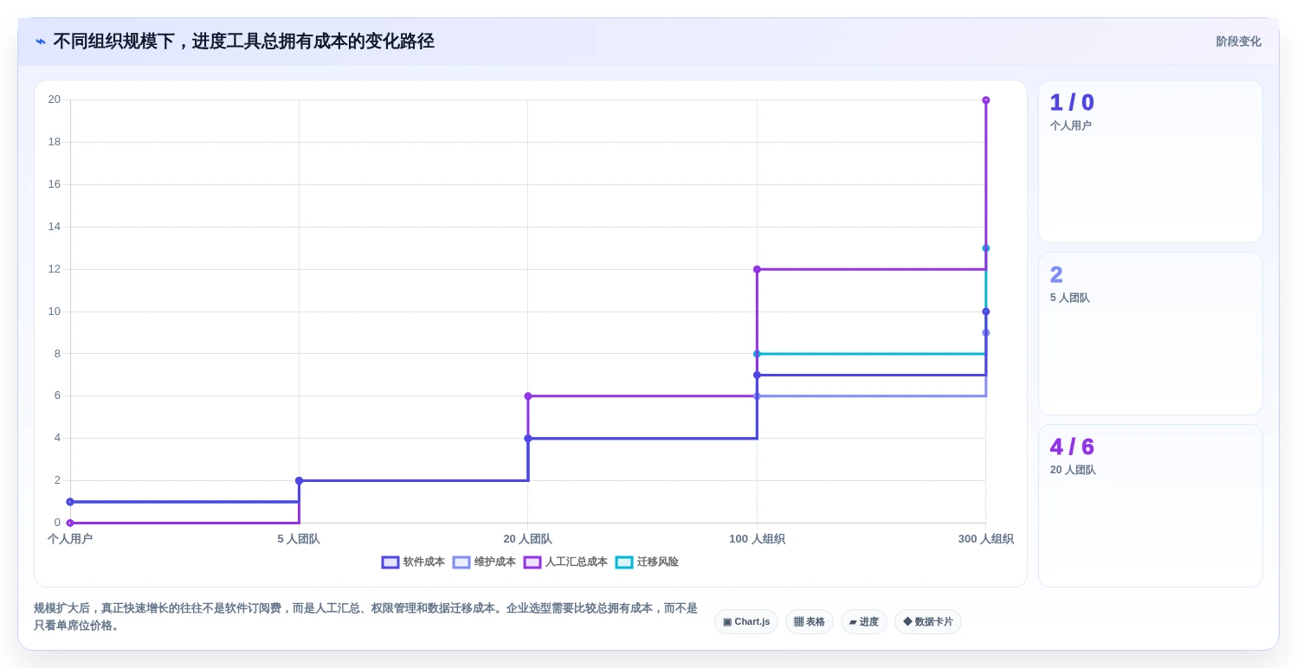Screen dimensions: 1297x668
Task: Click the lightning icon beside the chart title
Action: point(41,42)
